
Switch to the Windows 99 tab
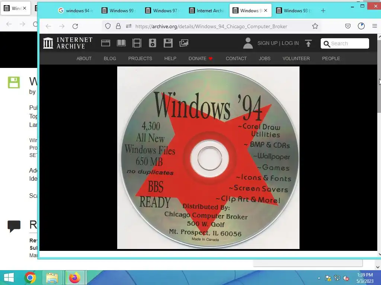pyautogui.click(x=119, y=11)
